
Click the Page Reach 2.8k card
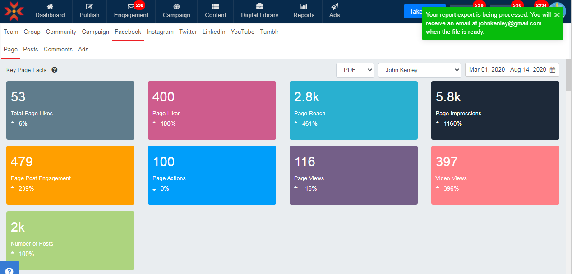pos(353,110)
